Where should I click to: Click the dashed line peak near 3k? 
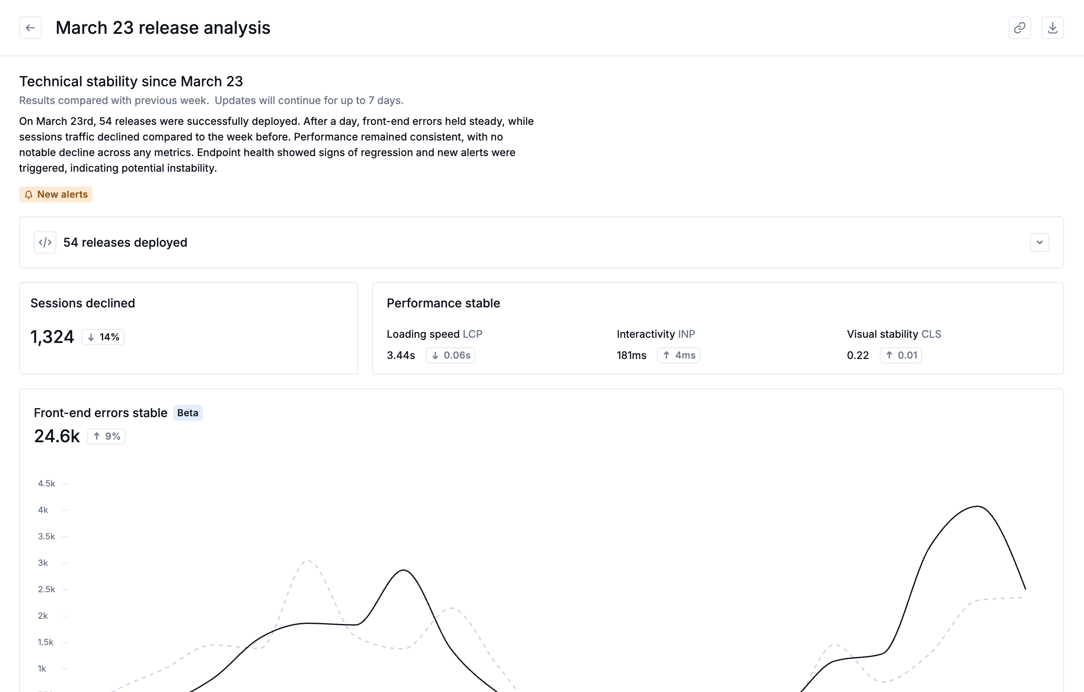click(308, 561)
